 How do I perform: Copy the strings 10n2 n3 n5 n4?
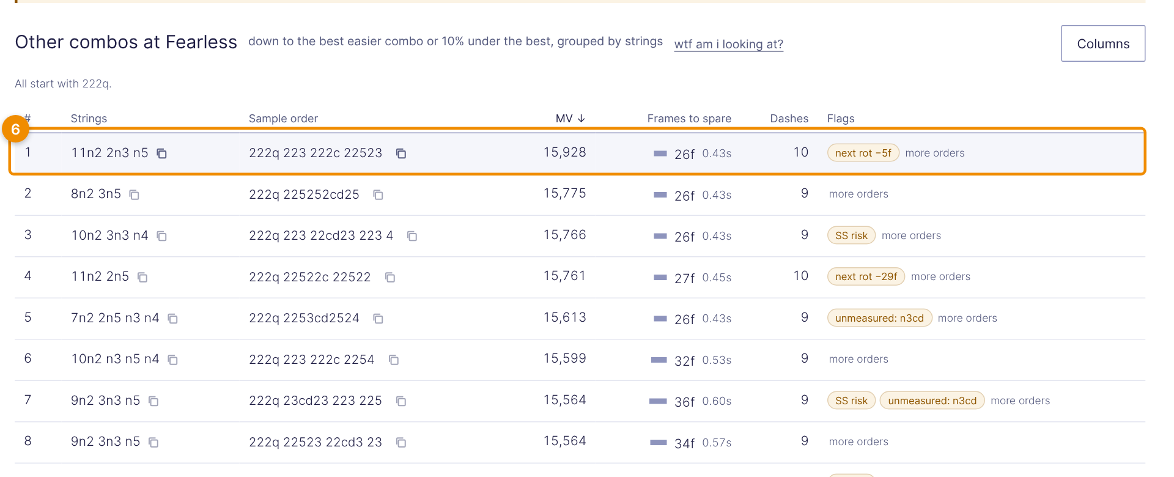pyautogui.click(x=173, y=360)
